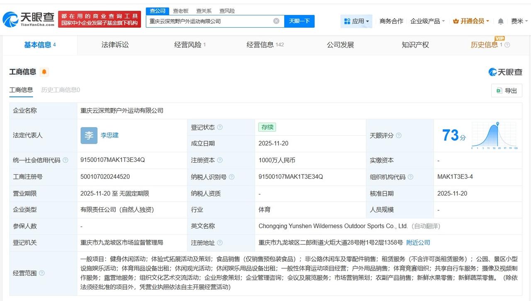Screen dimensions: 531x301
Task: Click help icon next to 经营范围
Action: coord(42,273)
